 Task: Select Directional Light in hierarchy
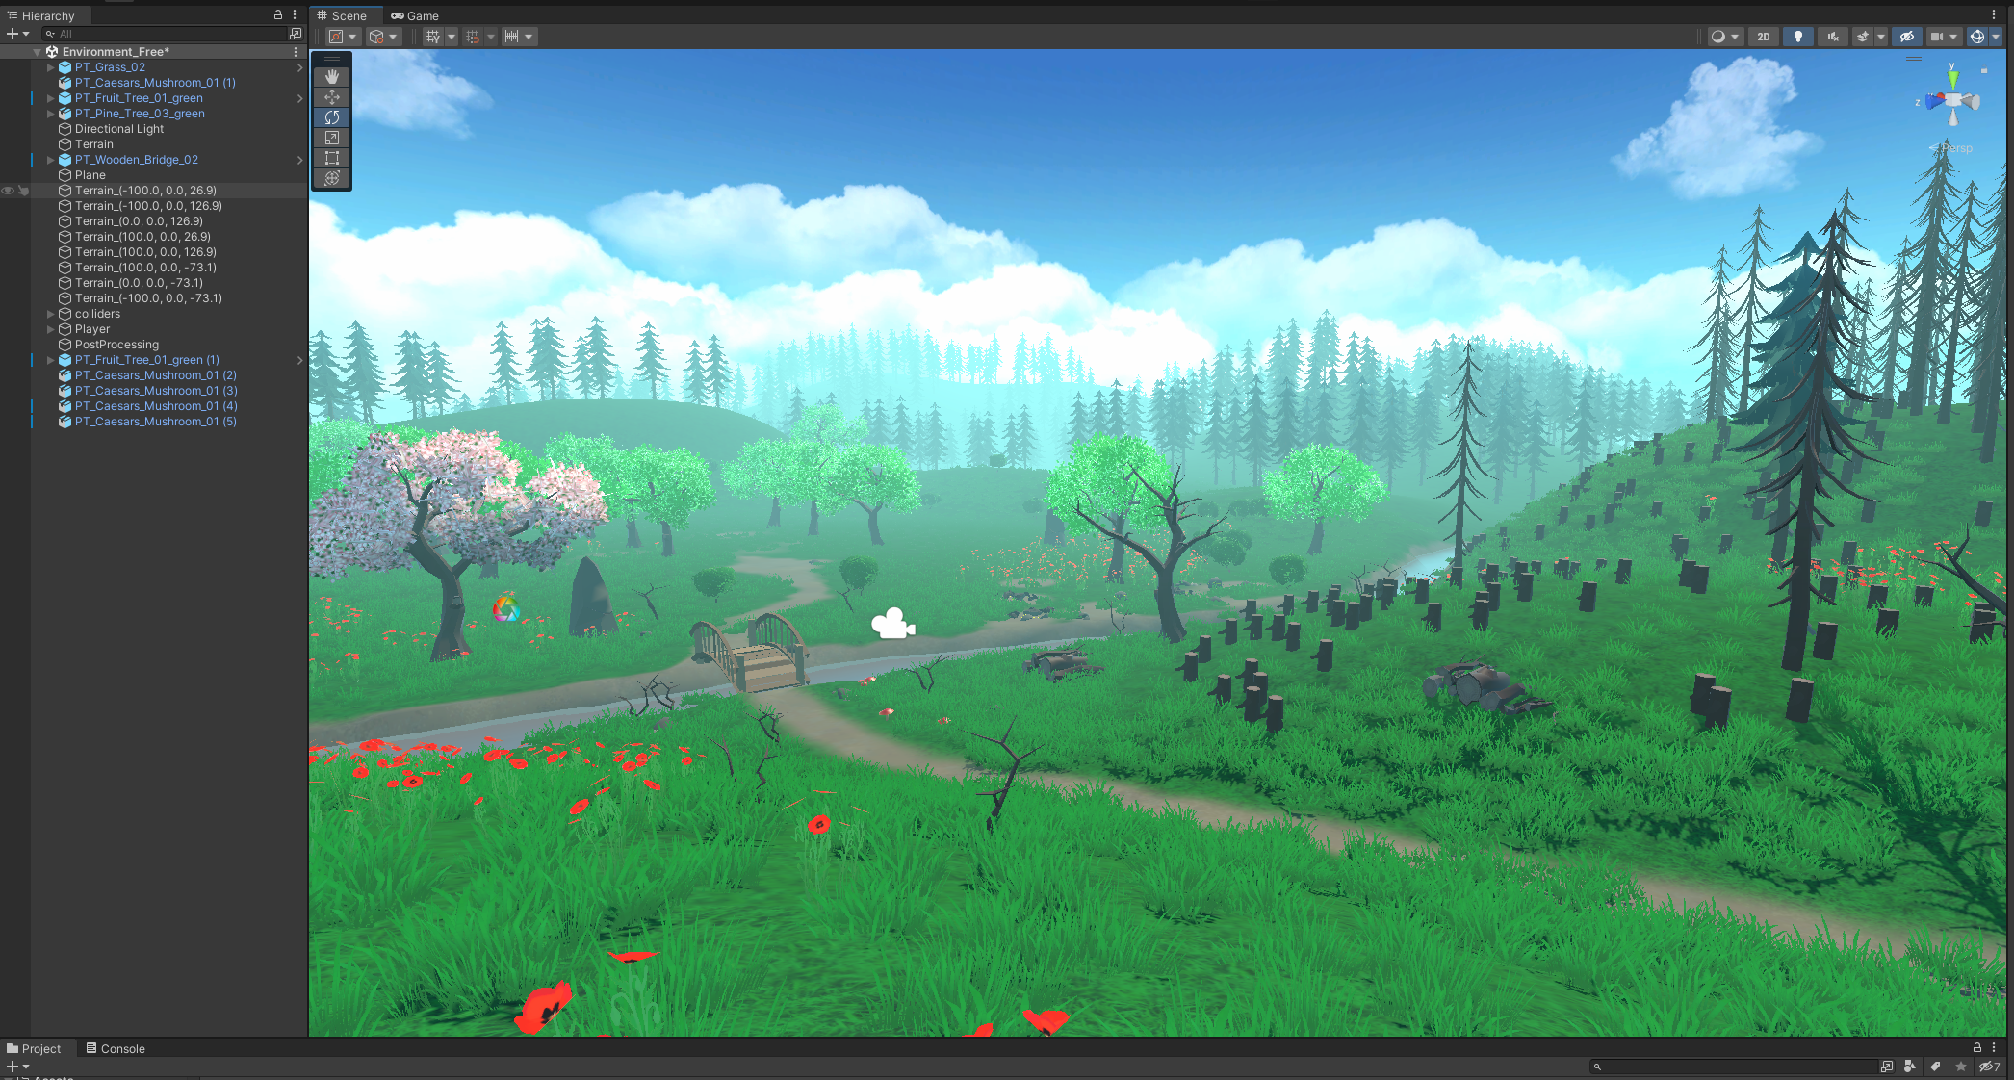pos(119,129)
